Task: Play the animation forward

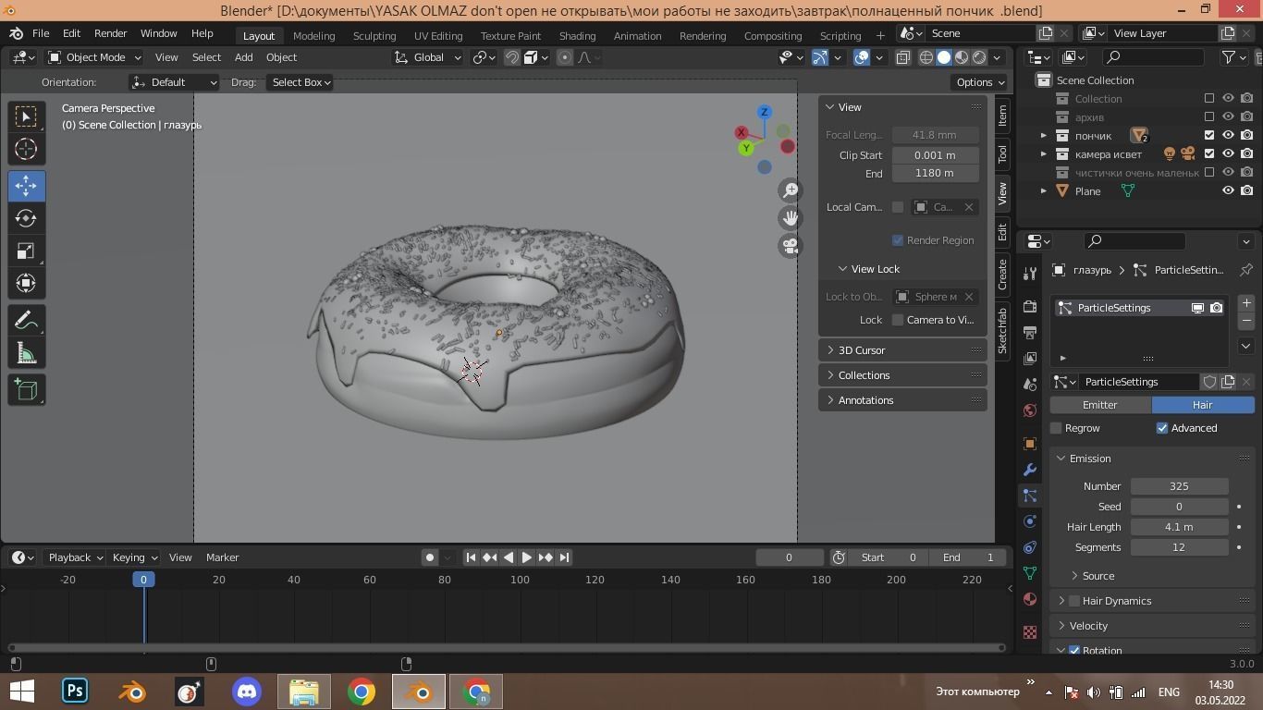Action: pyautogui.click(x=527, y=557)
